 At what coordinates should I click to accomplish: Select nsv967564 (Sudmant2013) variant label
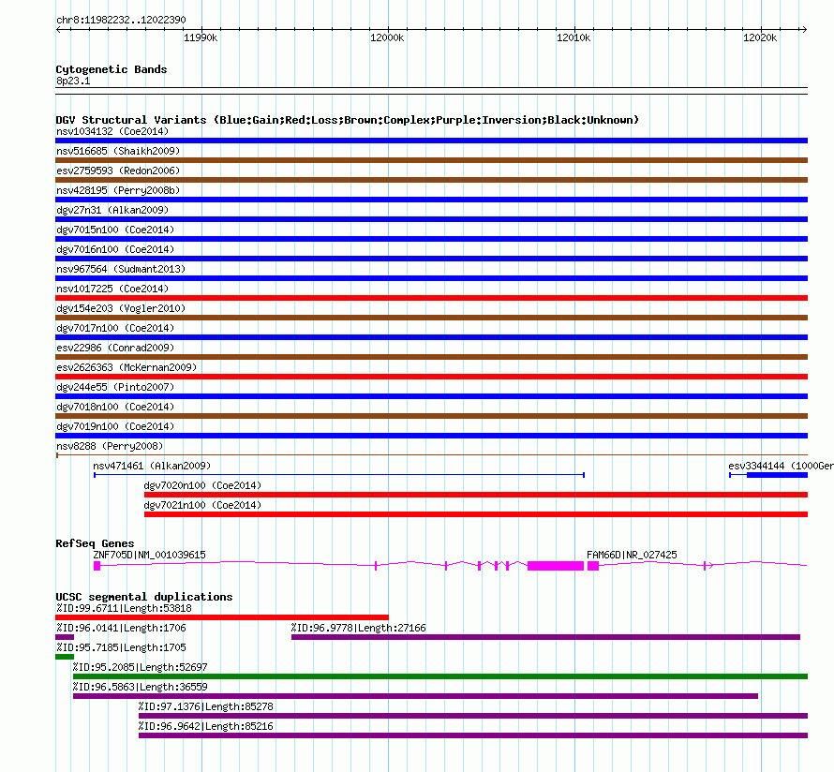click(x=121, y=269)
